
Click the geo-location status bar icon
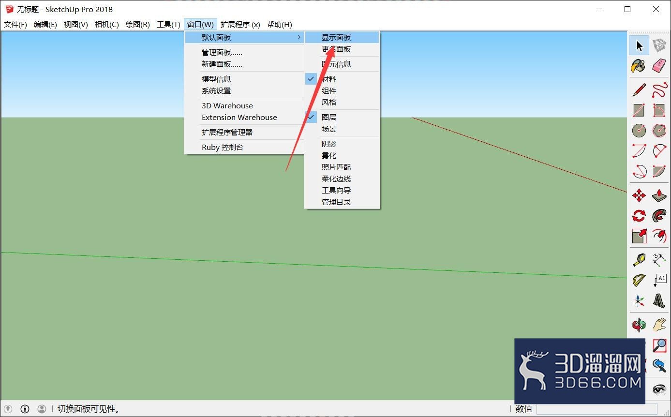(x=8, y=409)
